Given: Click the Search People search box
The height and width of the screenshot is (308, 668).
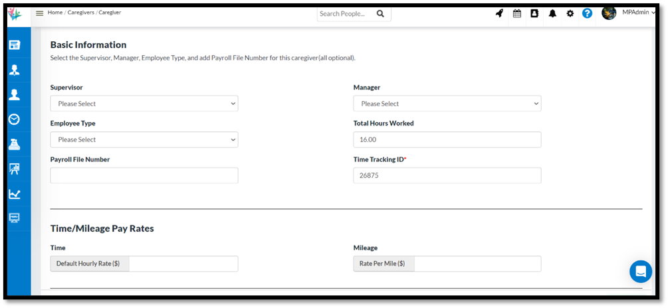Looking at the screenshot, I should coord(346,13).
